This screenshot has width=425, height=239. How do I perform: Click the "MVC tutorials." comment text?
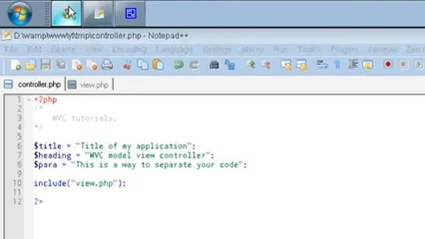(84, 118)
